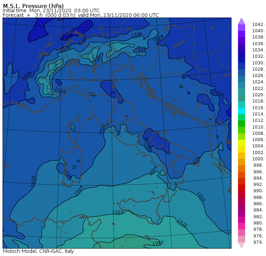Click the bright red legend band between 990 and 992
Viewport: 266px width, 256px height.
(x=241, y=188)
